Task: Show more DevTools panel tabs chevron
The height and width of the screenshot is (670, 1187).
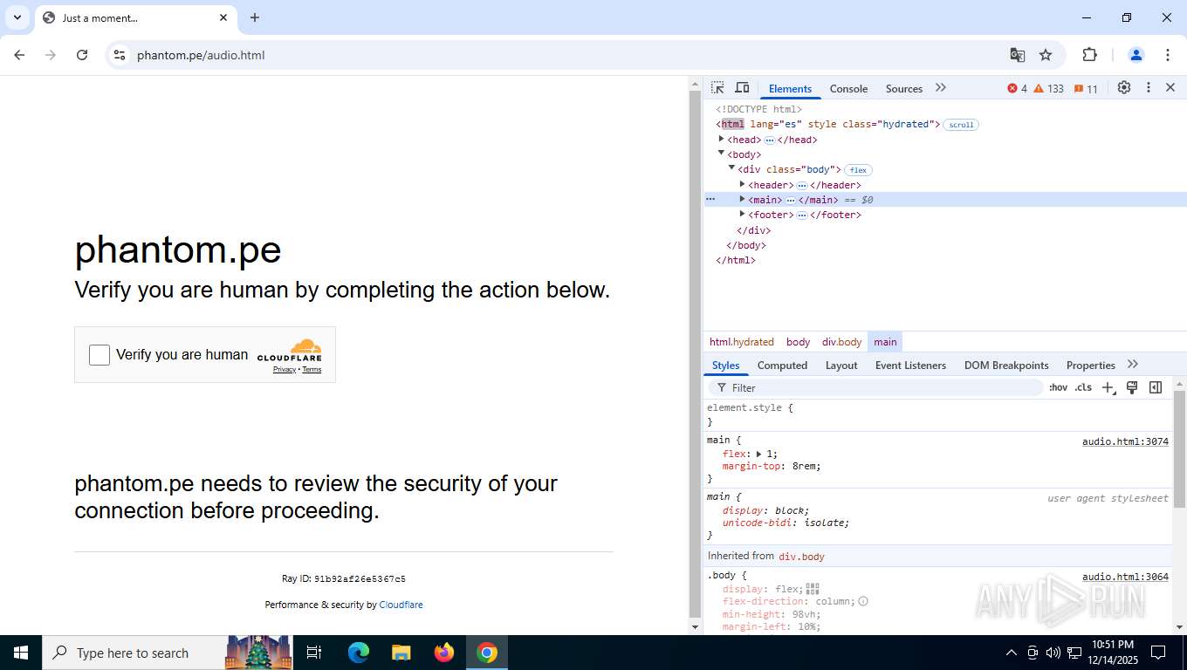Action: tap(941, 88)
